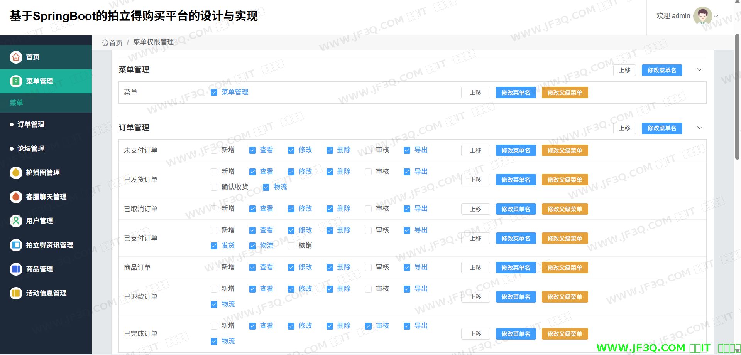Open 论坛管理 in the sidebar
Image resolution: width=741 pixels, height=355 pixels.
pos(31,149)
